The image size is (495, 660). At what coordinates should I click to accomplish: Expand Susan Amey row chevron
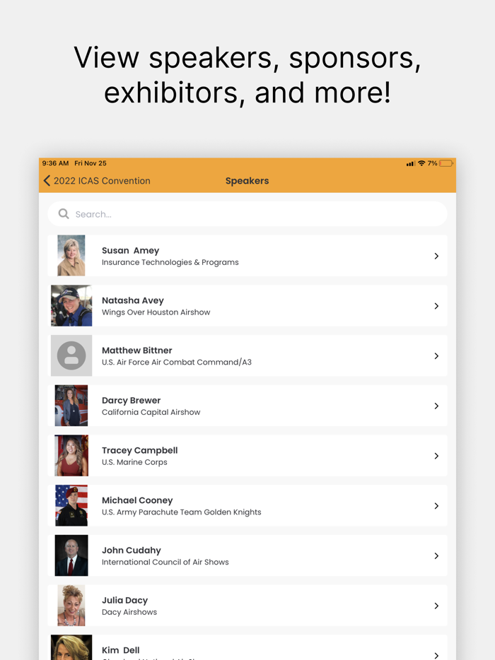[x=436, y=256]
